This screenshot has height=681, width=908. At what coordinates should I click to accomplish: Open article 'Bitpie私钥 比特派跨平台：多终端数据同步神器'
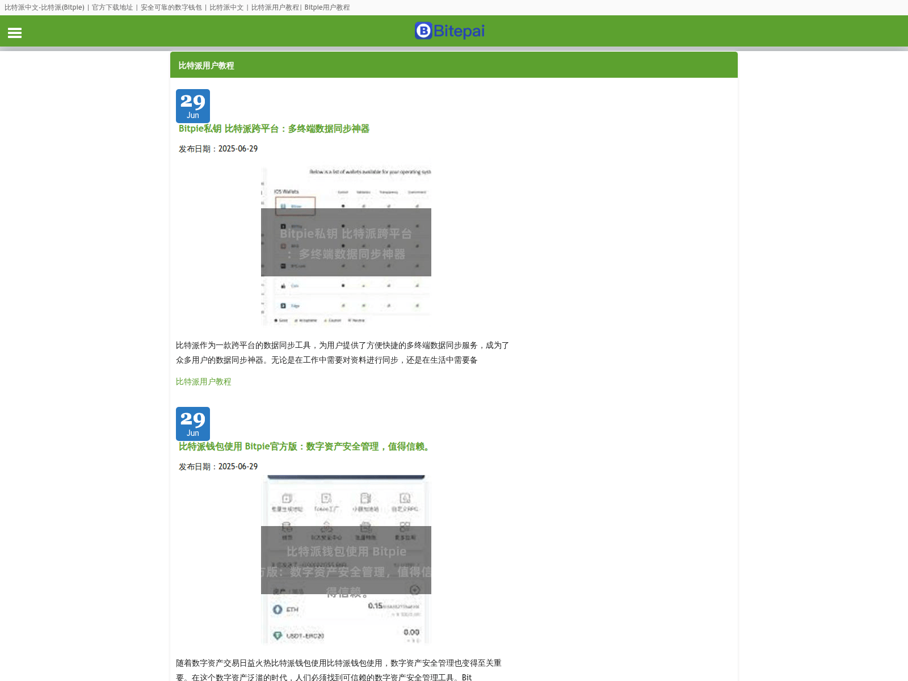click(x=274, y=129)
